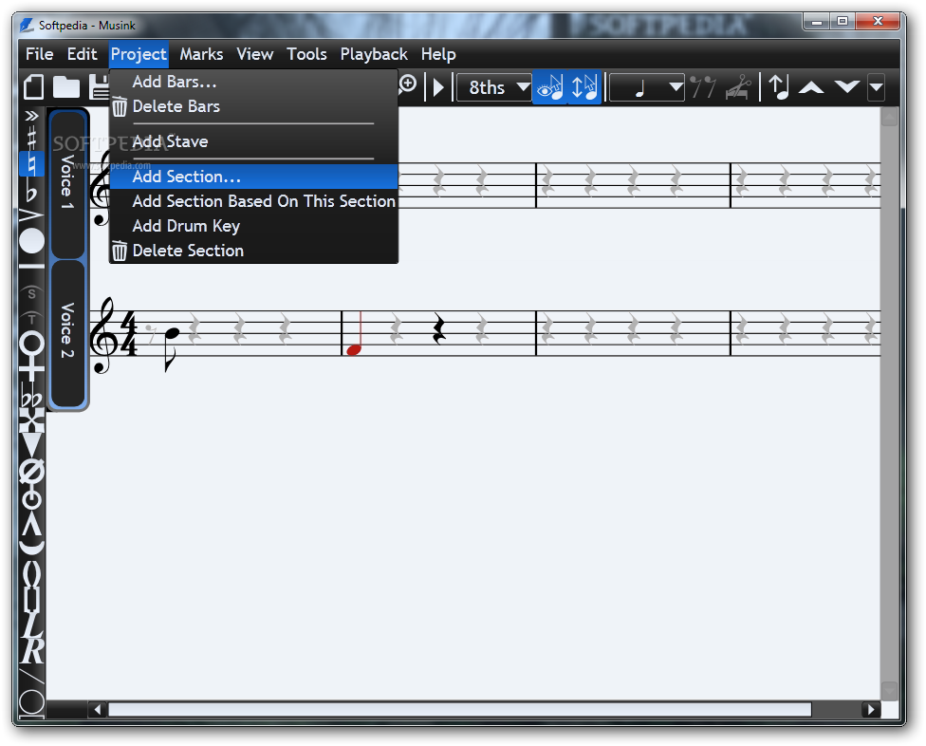Select the diagonal slash mark tool
This screenshot has width=926, height=746.
pos(31,678)
